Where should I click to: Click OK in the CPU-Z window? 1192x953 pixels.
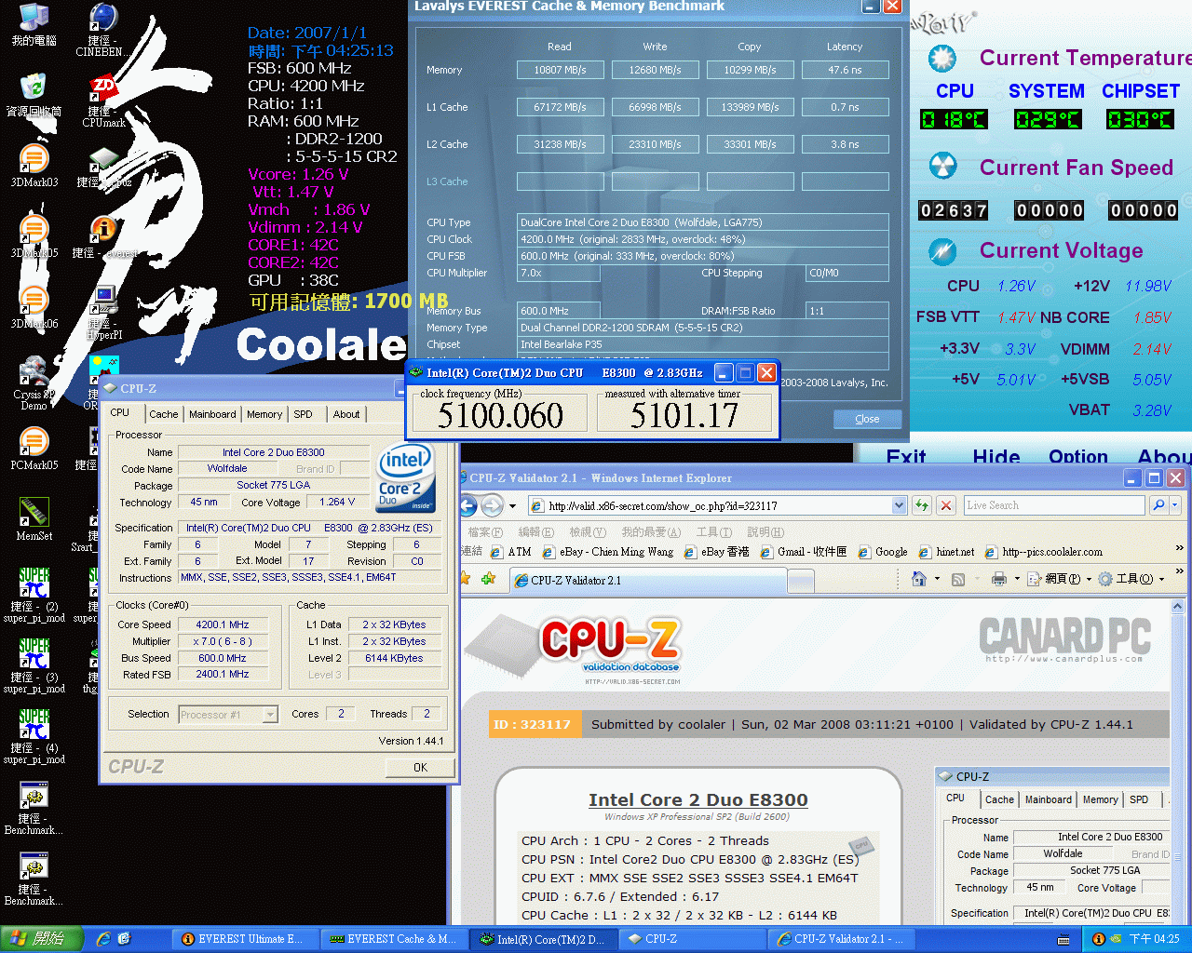point(421,767)
